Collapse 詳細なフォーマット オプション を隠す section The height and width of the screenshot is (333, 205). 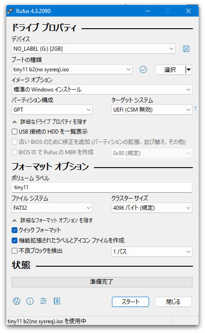[x=52, y=221]
